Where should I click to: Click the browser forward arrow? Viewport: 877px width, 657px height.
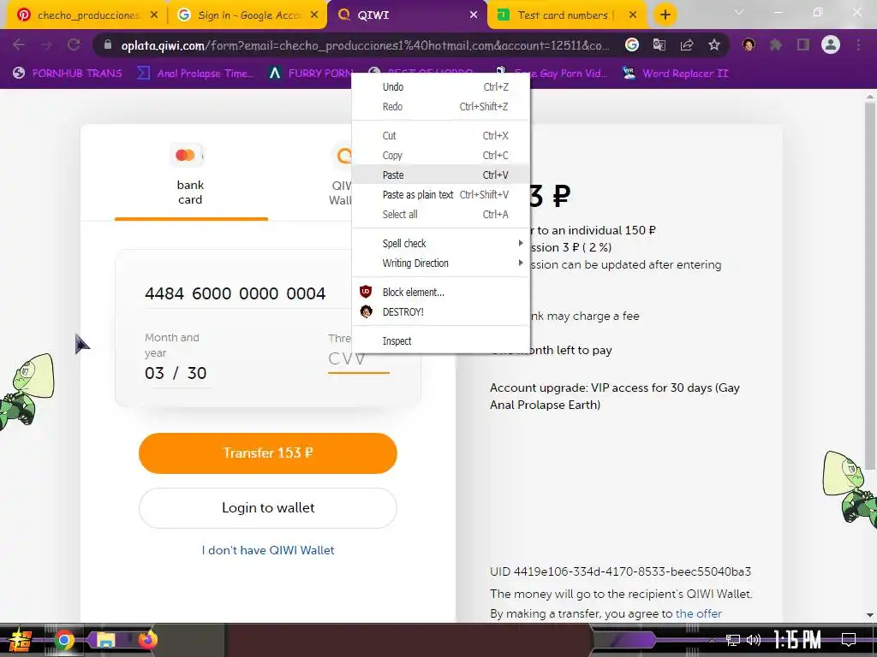click(x=46, y=44)
